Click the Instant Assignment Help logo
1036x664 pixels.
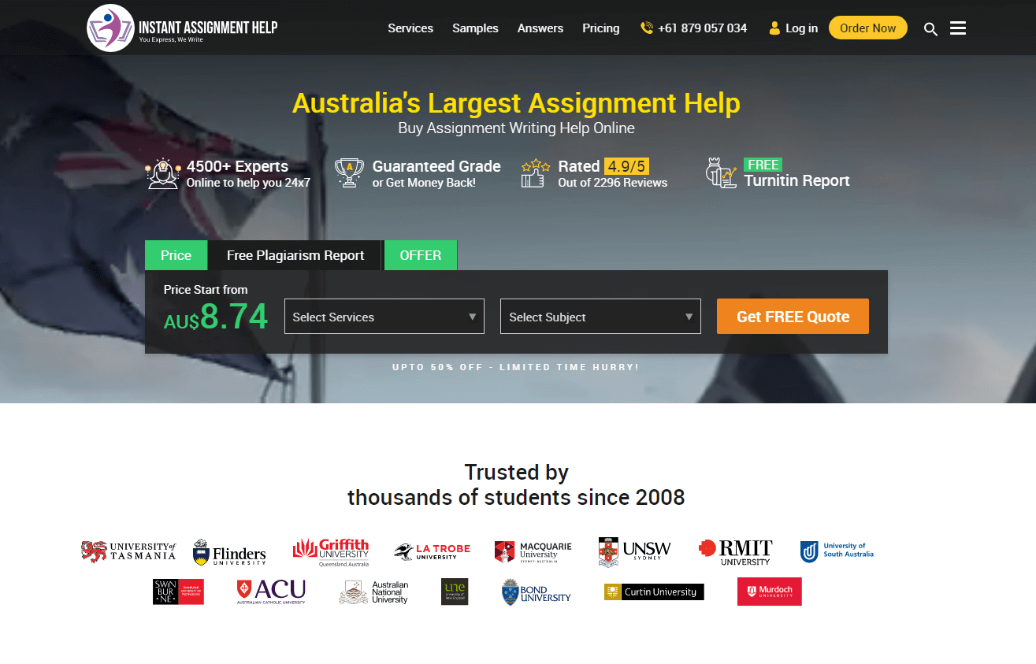click(182, 28)
